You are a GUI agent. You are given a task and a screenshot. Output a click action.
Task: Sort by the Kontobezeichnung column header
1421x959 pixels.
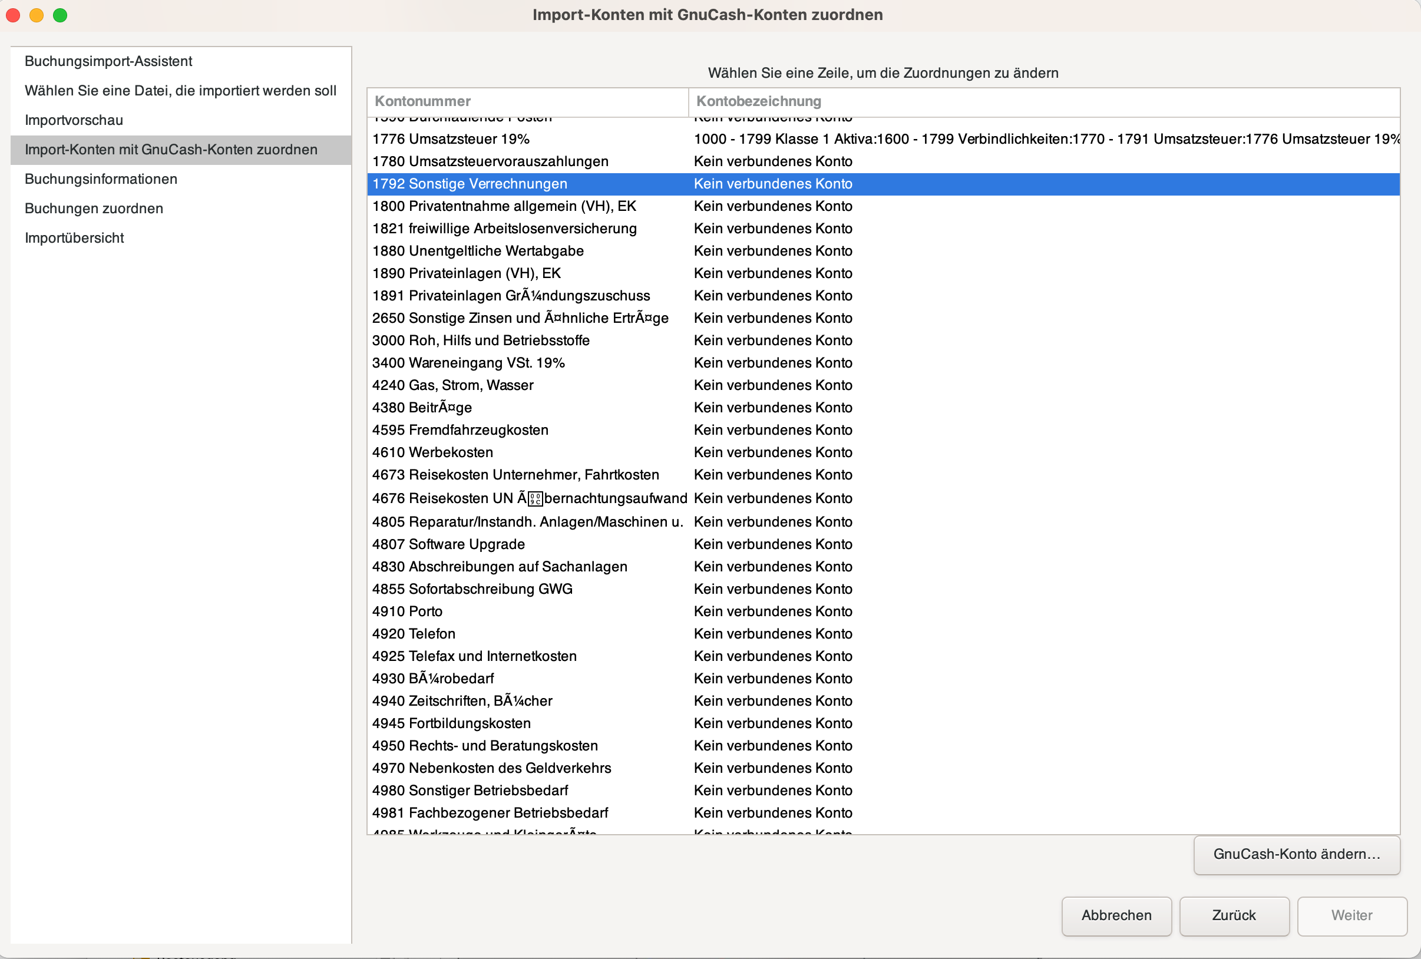(x=1043, y=101)
